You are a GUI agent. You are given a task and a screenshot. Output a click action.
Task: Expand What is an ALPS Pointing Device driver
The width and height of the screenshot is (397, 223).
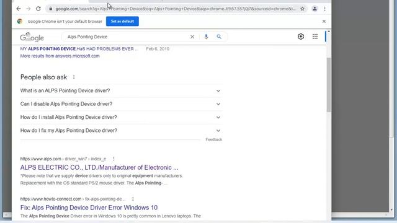coord(121,90)
